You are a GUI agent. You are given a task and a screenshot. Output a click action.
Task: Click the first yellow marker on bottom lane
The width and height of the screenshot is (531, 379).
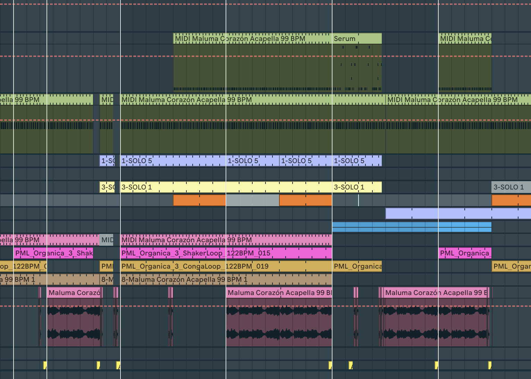coord(45,365)
